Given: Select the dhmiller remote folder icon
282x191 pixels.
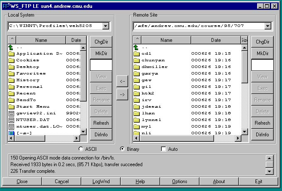Looking at the screenshot, I should (137, 67).
